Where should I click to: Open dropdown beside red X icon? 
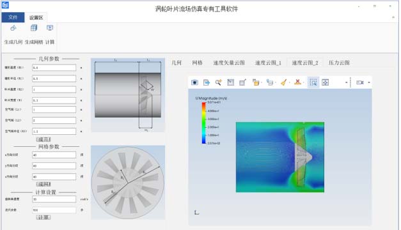tap(303, 82)
